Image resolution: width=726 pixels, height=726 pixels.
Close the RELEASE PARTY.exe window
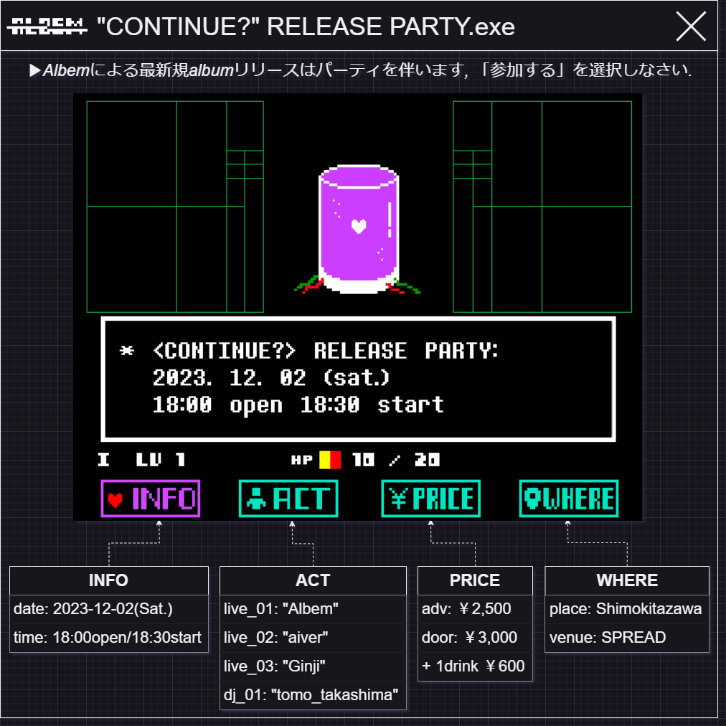(x=691, y=27)
